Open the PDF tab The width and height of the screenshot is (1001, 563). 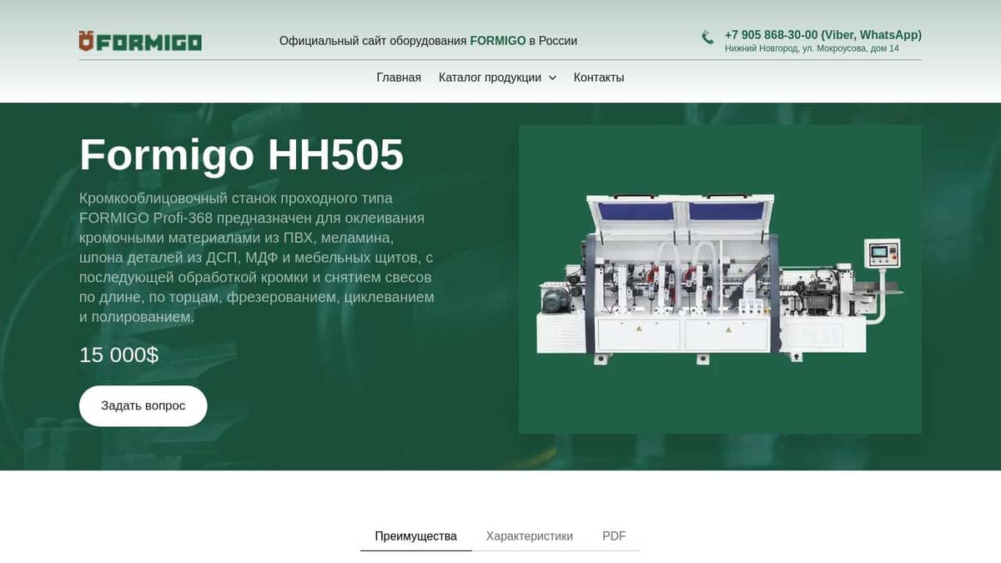(615, 535)
